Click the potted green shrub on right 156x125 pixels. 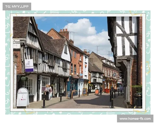point(138,89)
